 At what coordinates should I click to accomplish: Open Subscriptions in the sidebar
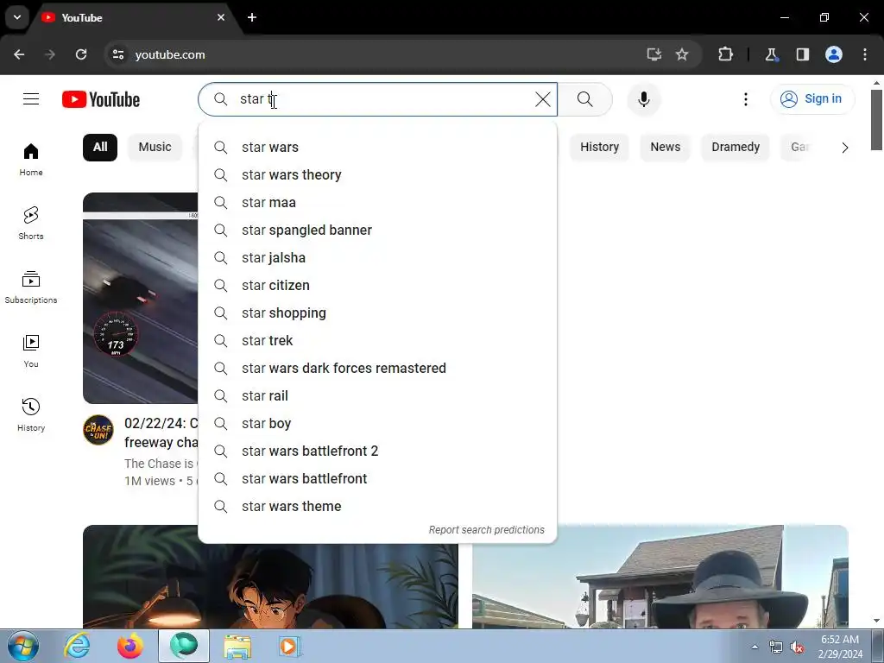(31, 287)
